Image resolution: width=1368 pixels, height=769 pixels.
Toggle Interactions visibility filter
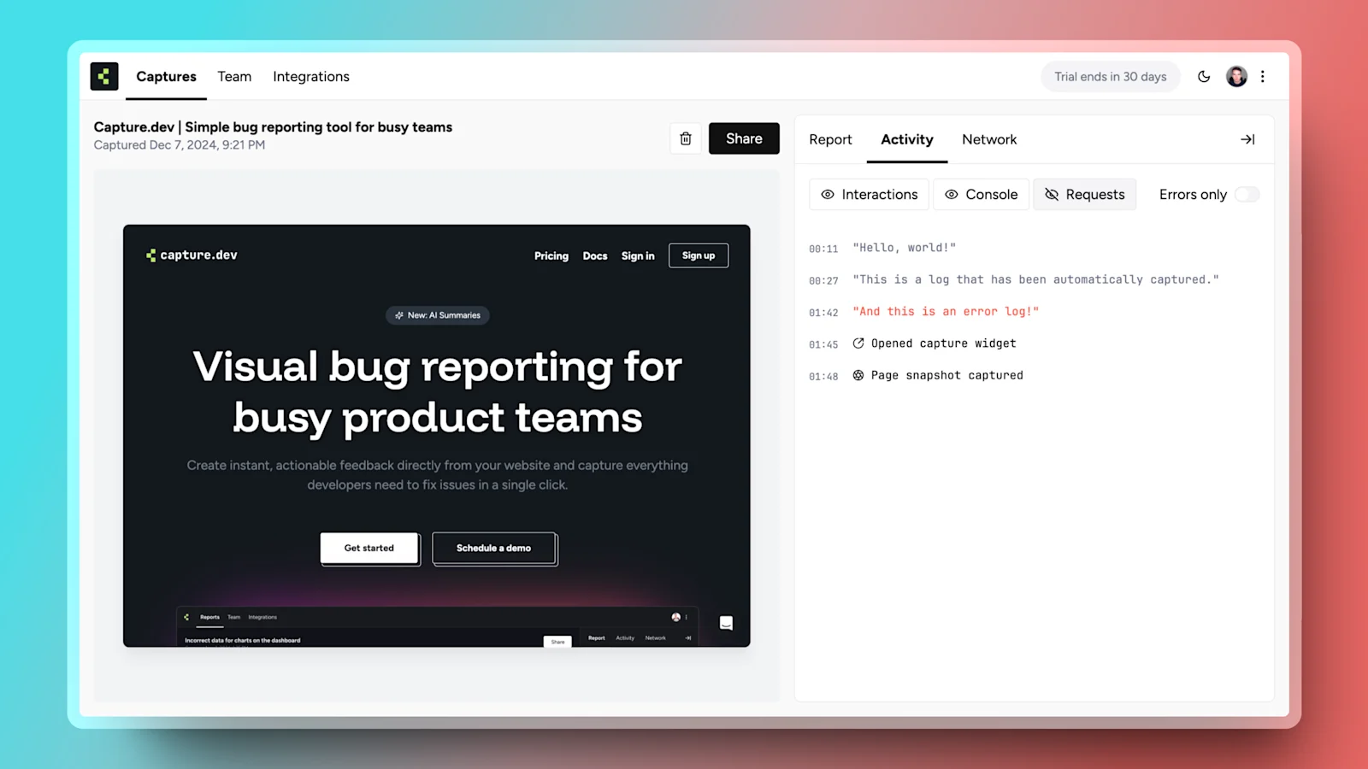click(869, 195)
